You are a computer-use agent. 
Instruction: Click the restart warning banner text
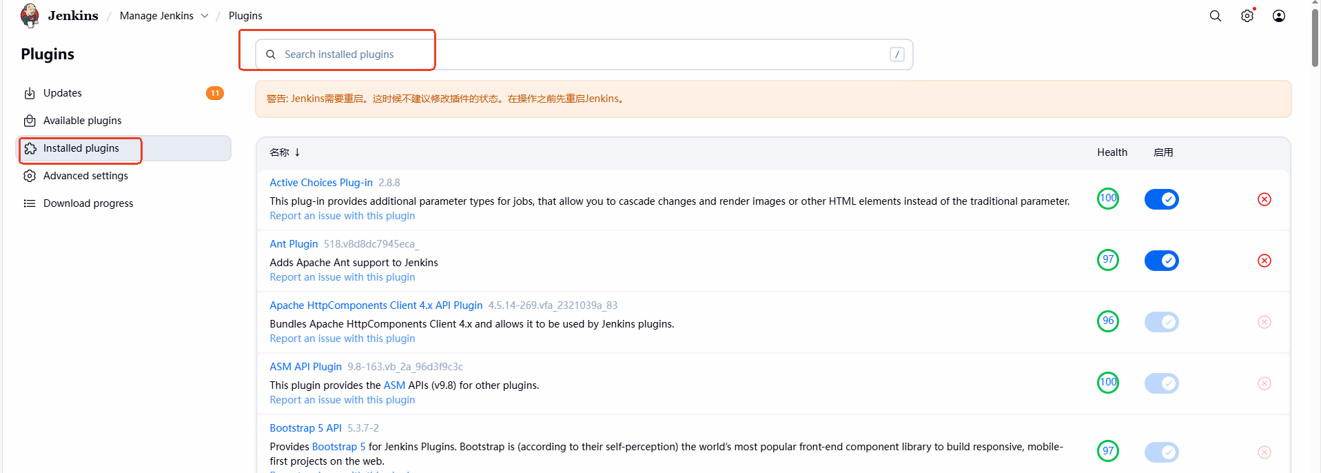(447, 99)
